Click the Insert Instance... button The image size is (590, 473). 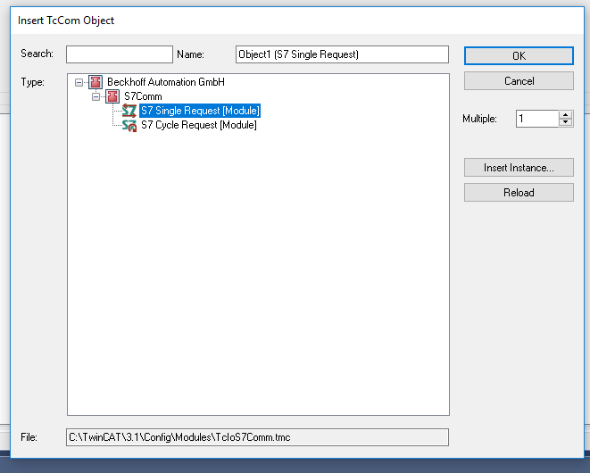[519, 168]
